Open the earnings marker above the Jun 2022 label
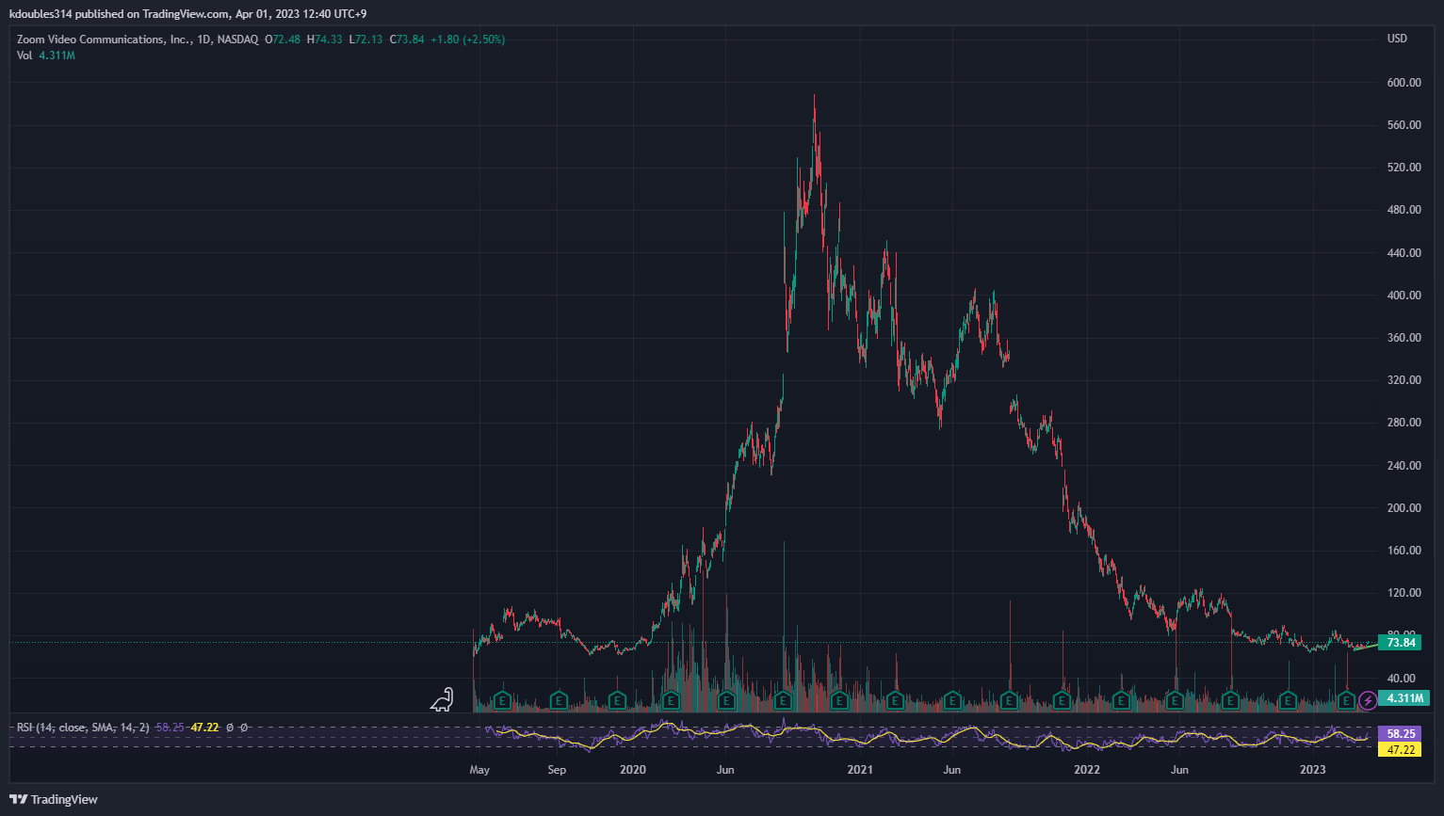The image size is (1444, 816). (x=1175, y=700)
